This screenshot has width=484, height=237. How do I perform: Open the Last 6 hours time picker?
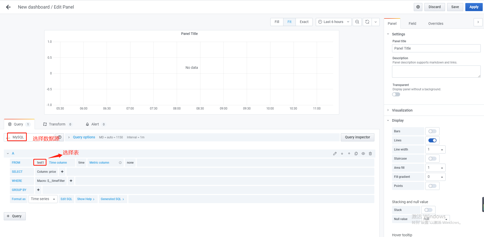click(x=333, y=22)
